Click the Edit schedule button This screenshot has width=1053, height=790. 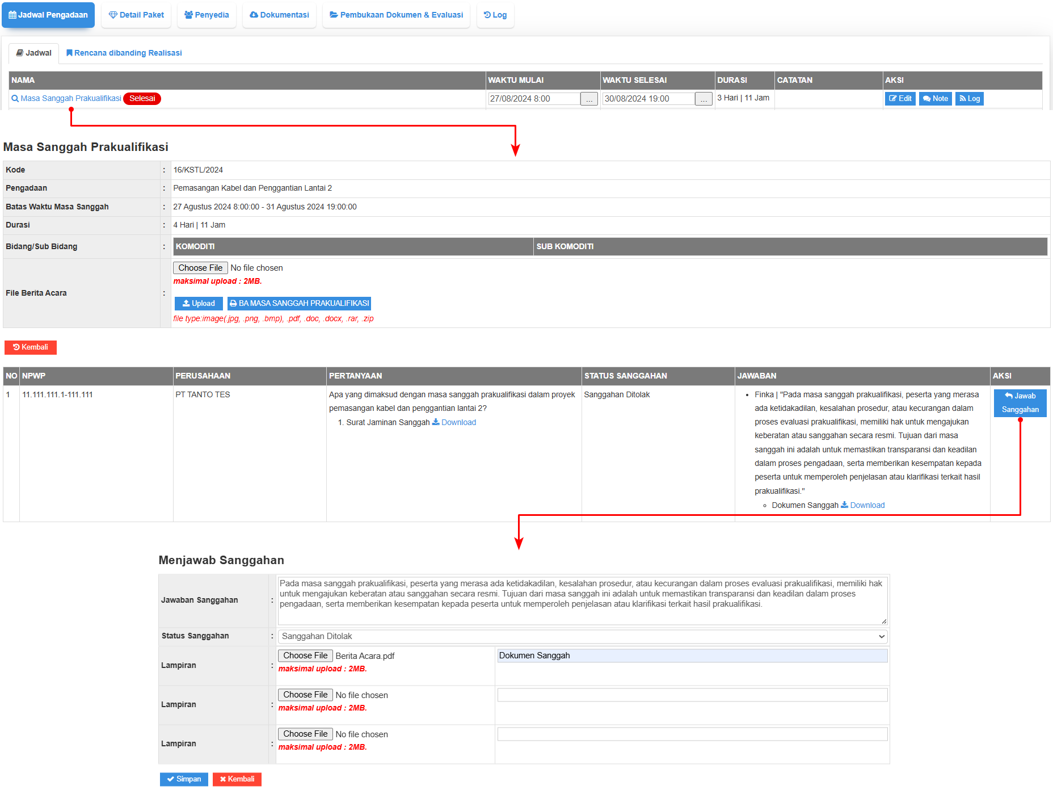[900, 98]
